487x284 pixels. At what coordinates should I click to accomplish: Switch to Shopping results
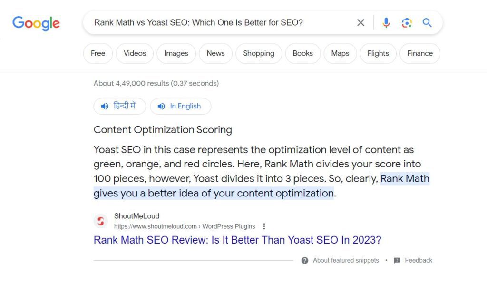tap(259, 53)
